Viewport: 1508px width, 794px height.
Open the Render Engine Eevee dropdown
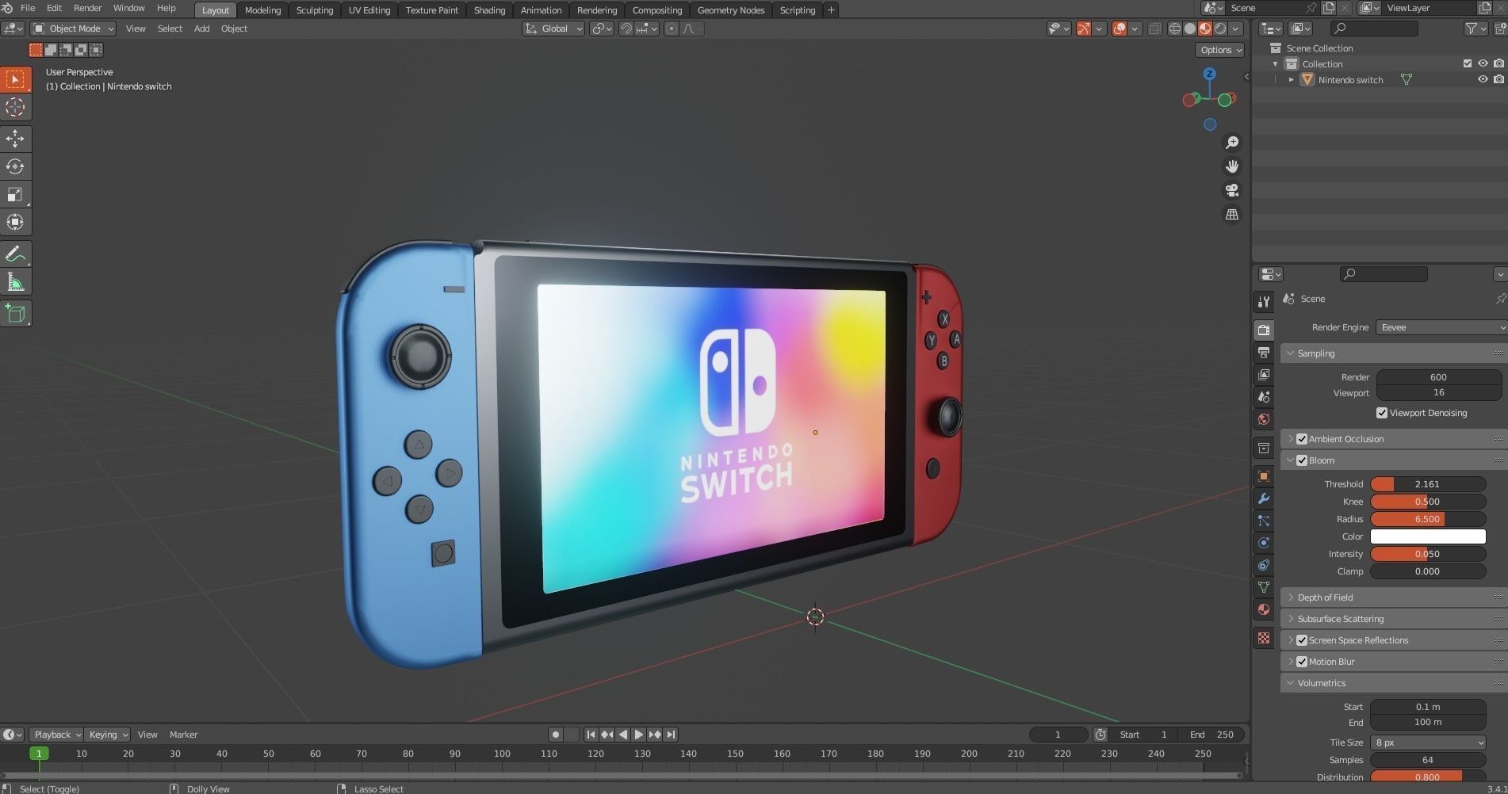tap(1441, 327)
